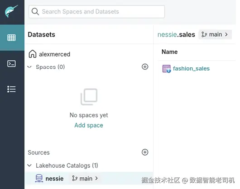Click the Dremio narwhal logo
This screenshot has height=189, width=240.
(x=11, y=11)
